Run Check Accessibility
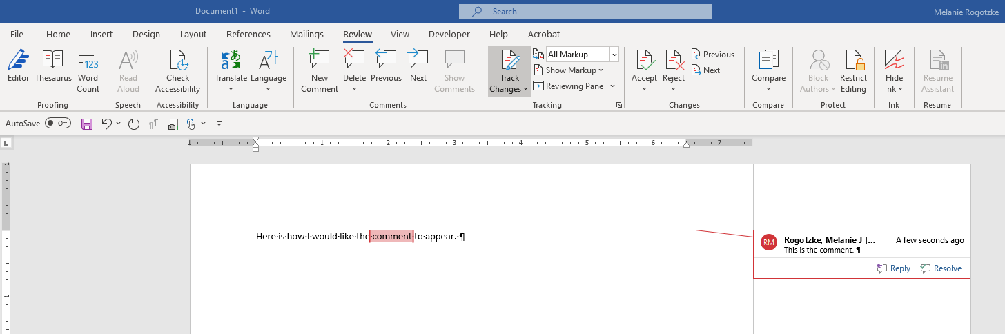This screenshot has height=334, width=1005. coord(178,71)
